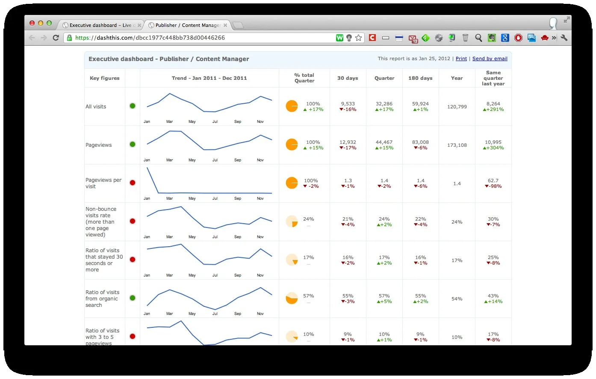Click the red C extension icon
The image size is (596, 379).
tap(372, 38)
